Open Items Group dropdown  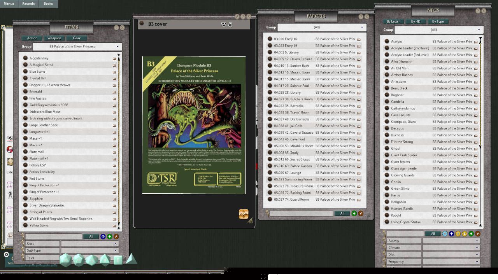77,47
